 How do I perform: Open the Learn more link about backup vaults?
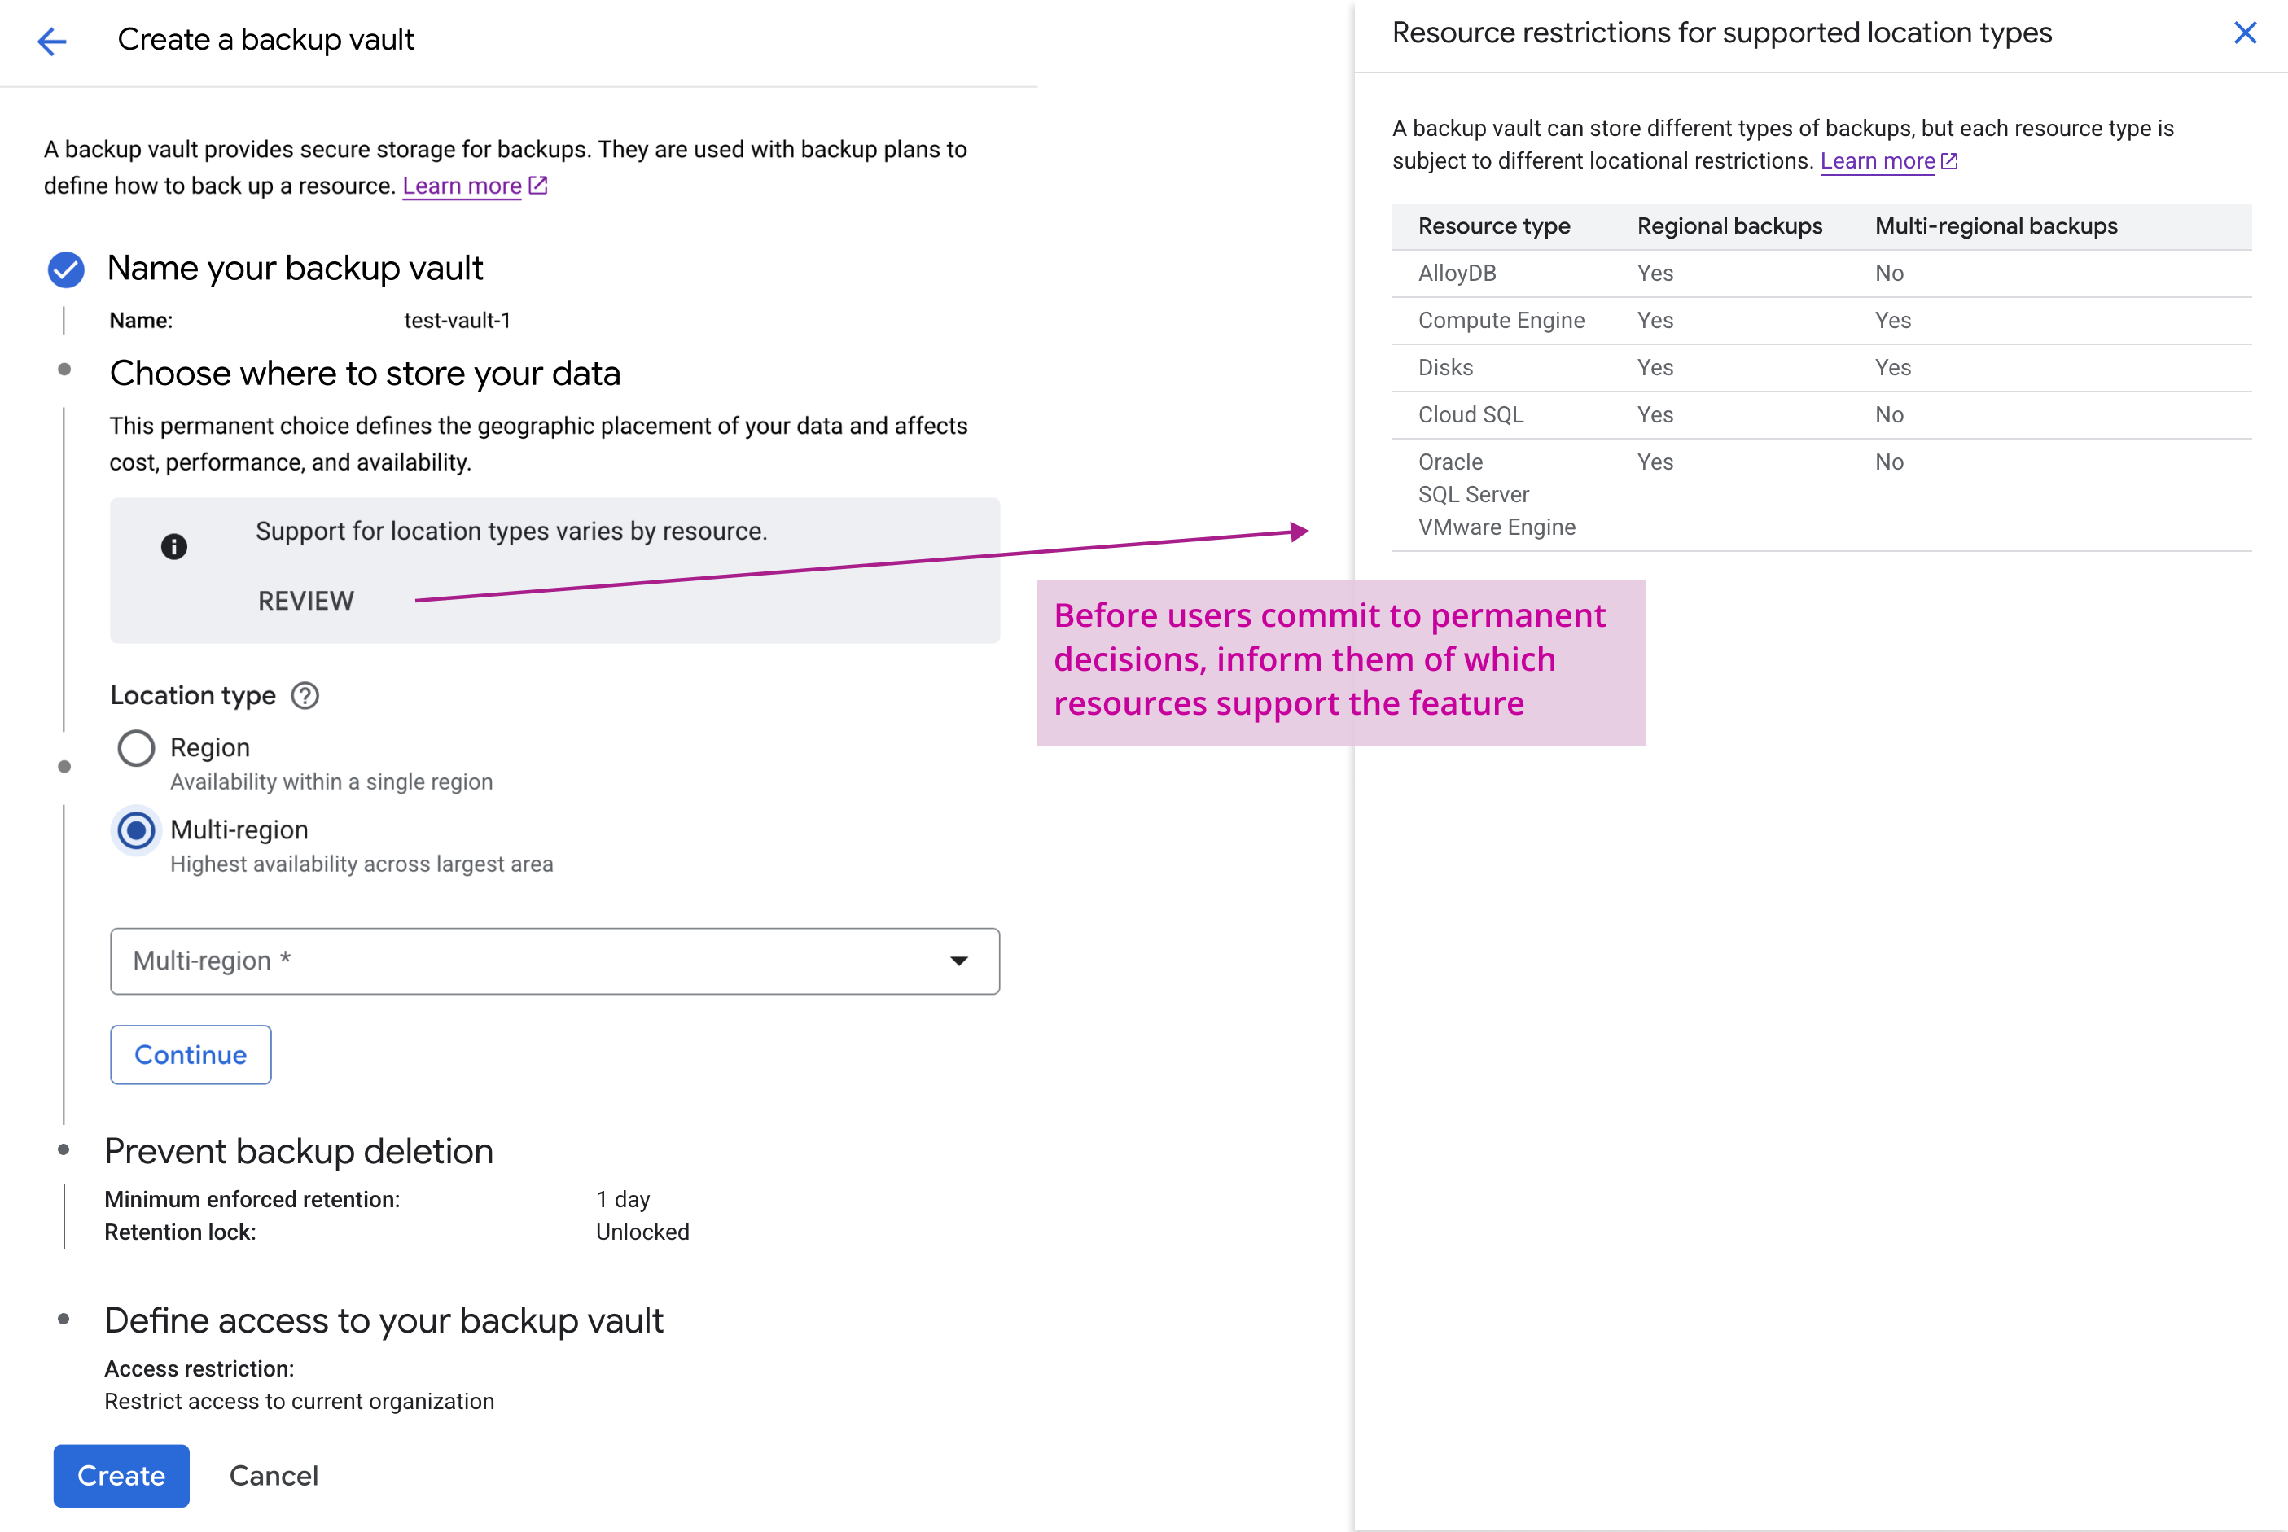pyautogui.click(x=462, y=185)
